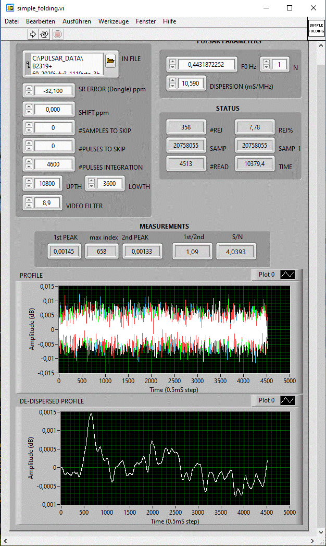Click 1st/2nd indicator 1,09

click(192, 252)
